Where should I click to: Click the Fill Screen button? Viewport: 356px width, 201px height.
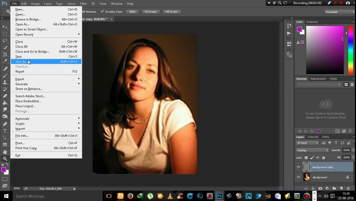(172, 12)
